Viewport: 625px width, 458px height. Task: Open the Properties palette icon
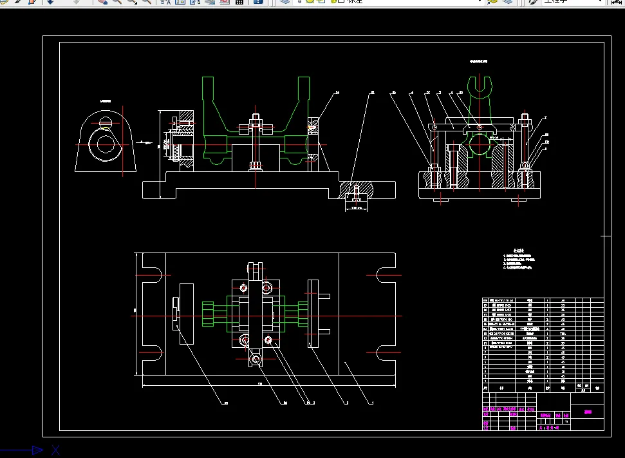point(165,2)
